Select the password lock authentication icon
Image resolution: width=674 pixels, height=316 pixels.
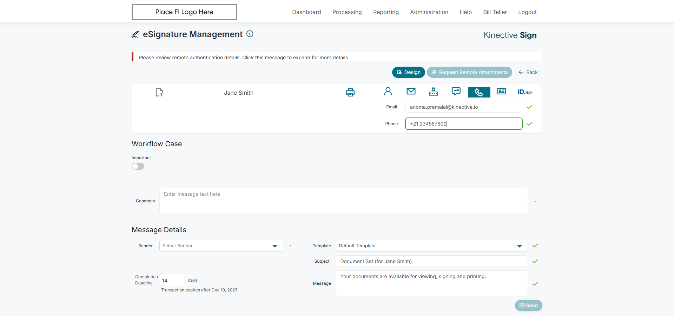(x=434, y=92)
